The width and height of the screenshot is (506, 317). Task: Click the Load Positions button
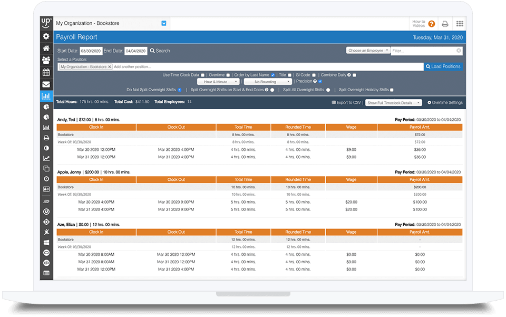(443, 66)
